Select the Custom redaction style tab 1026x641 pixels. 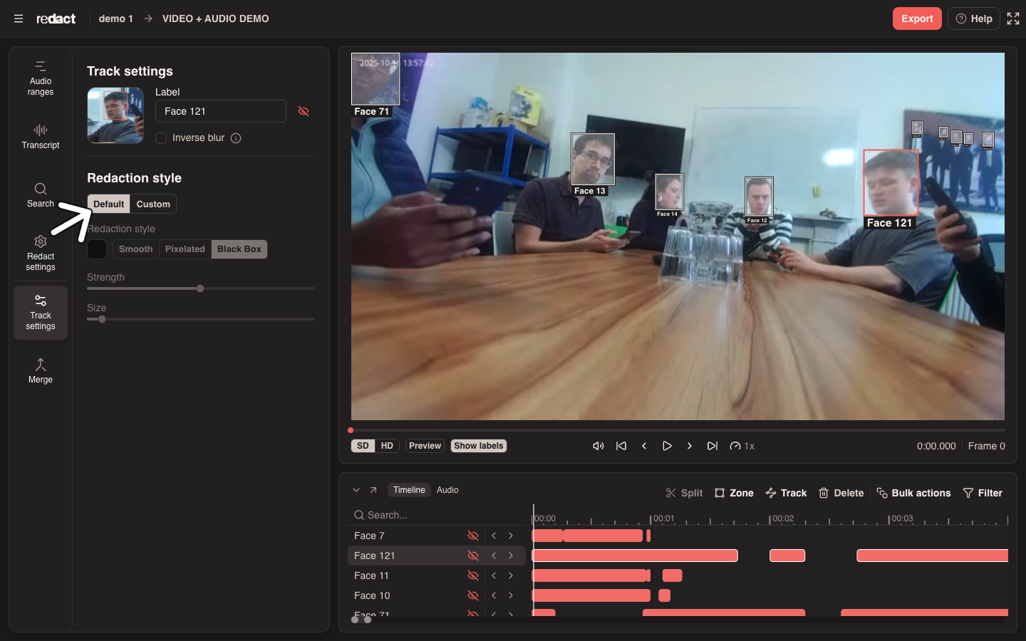(x=153, y=204)
